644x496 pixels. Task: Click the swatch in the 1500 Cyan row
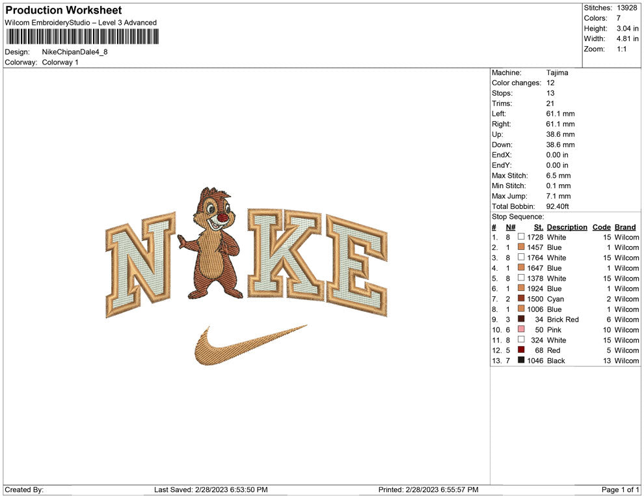(521, 298)
